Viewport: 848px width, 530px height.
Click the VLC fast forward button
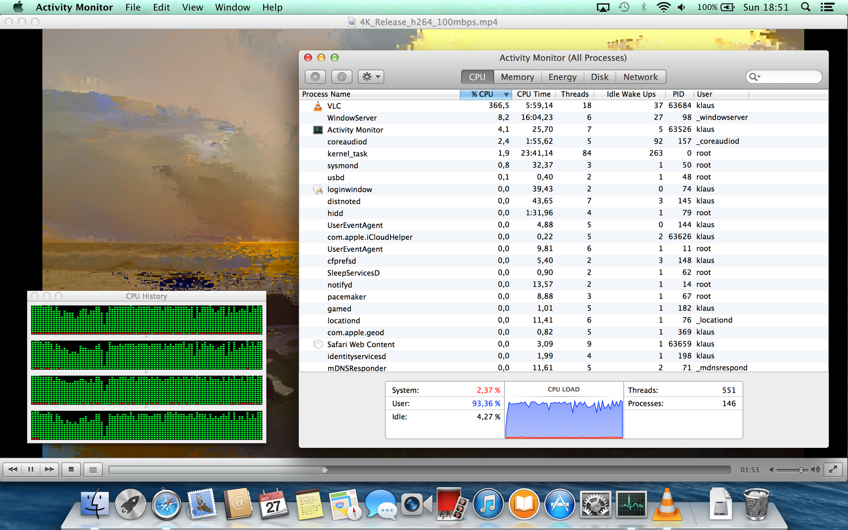coord(49,469)
